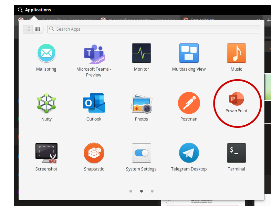Switch to category view of apps
This screenshot has width=272, height=207.
pos(38,29)
